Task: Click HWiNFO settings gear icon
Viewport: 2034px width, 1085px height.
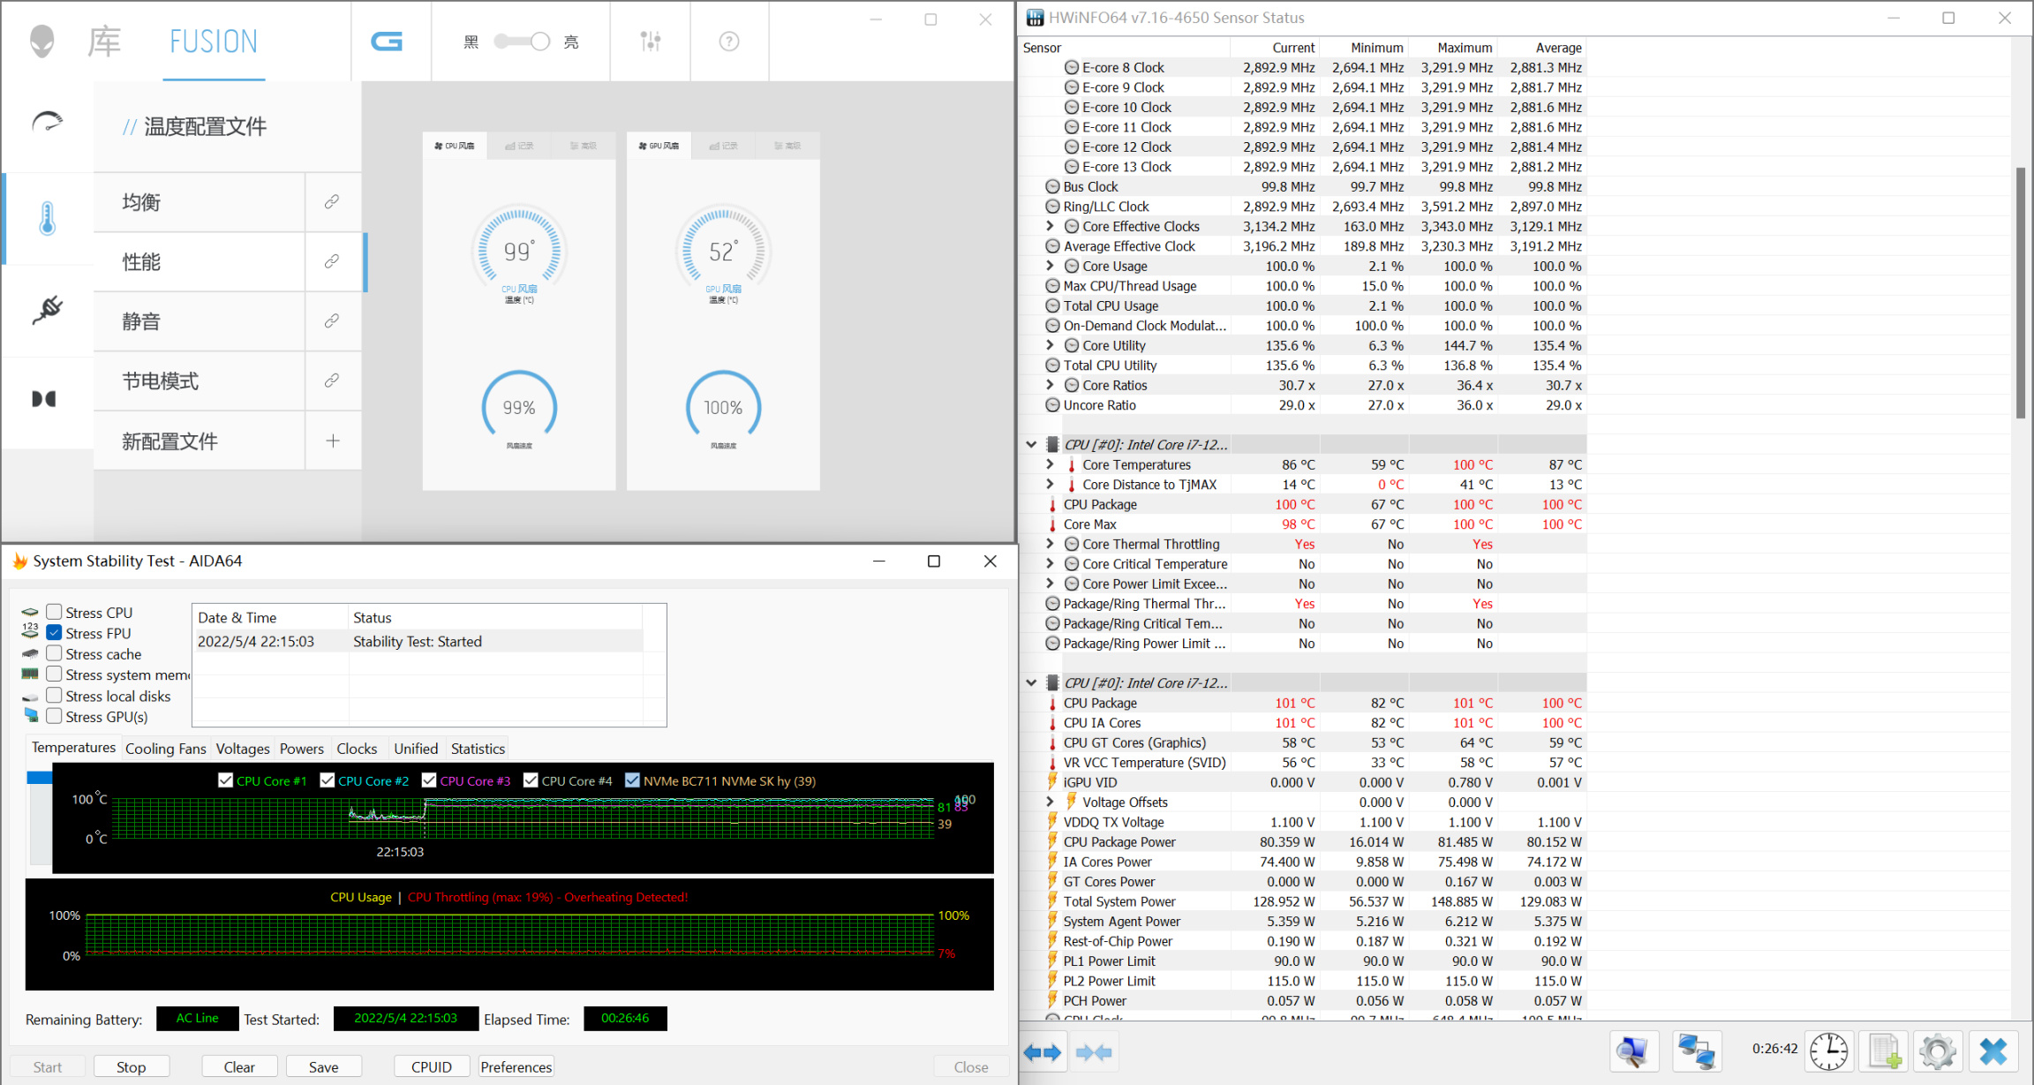Action: pyautogui.click(x=1937, y=1051)
